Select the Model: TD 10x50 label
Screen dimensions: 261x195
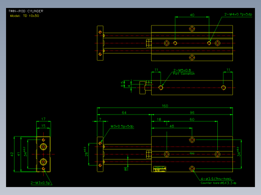tap(25, 16)
